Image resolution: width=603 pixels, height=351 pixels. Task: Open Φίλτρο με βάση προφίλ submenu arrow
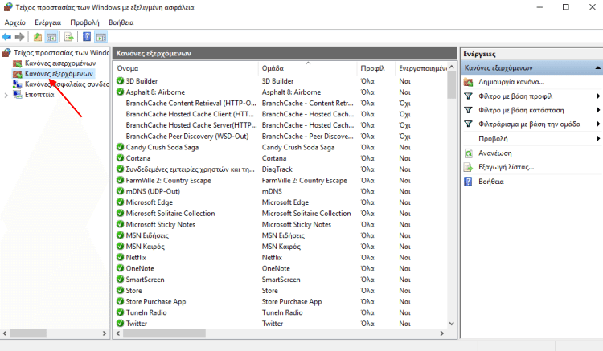click(598, 96)
